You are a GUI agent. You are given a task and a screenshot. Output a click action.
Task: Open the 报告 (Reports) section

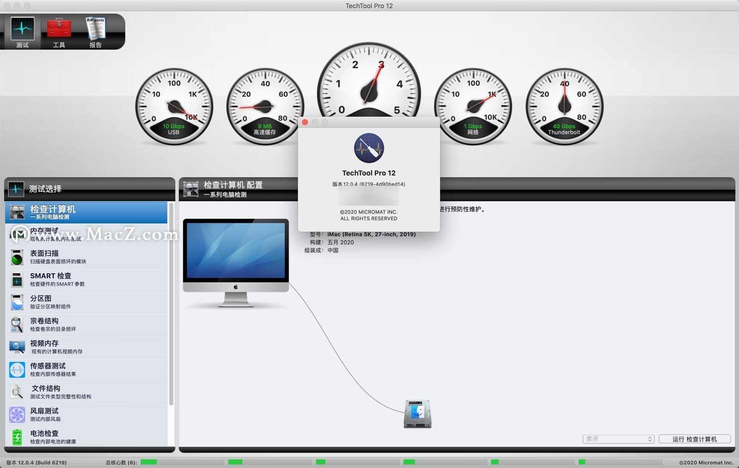point(95,31)
